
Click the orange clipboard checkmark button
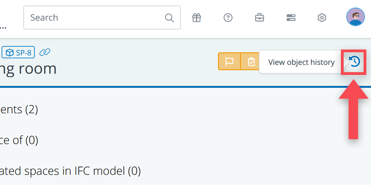251,62
